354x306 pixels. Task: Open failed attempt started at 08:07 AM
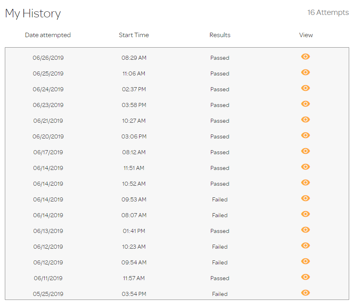pos(306,214)
